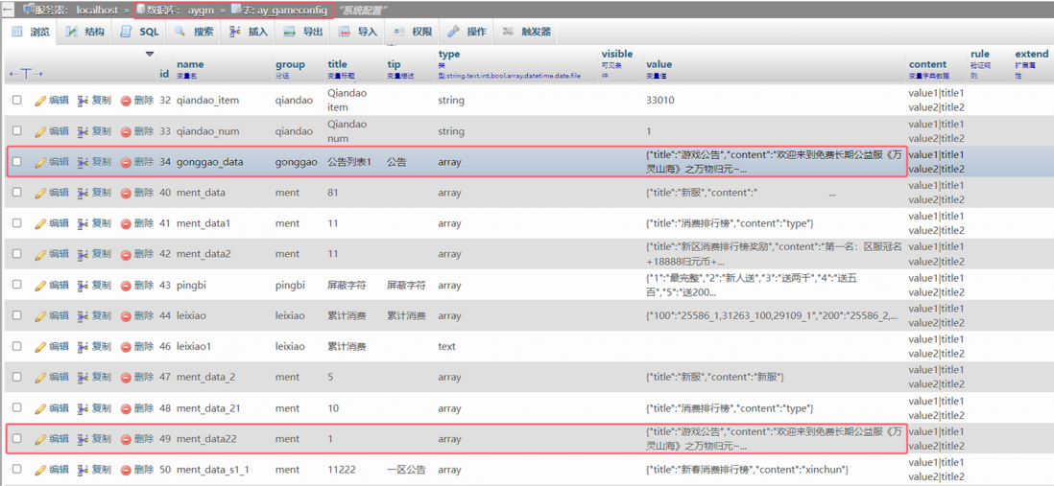Open the 导出 (Export) tab
The height and width of the screenshot is (486, 1054).
pos(303,32)
